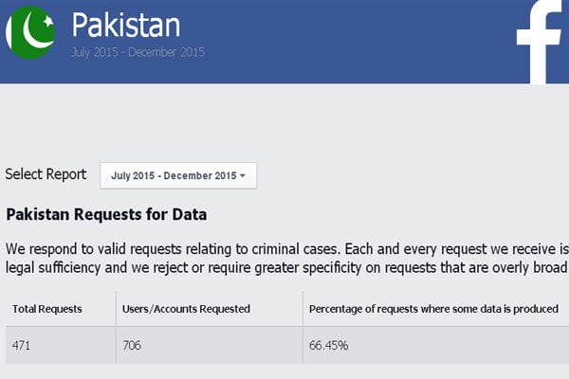
Task: Click the 706 users/accounts cell
Action: (132, 345)
